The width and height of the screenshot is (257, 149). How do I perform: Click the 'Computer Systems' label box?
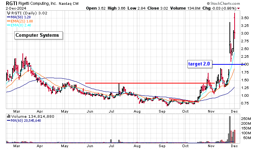[39, 35]
